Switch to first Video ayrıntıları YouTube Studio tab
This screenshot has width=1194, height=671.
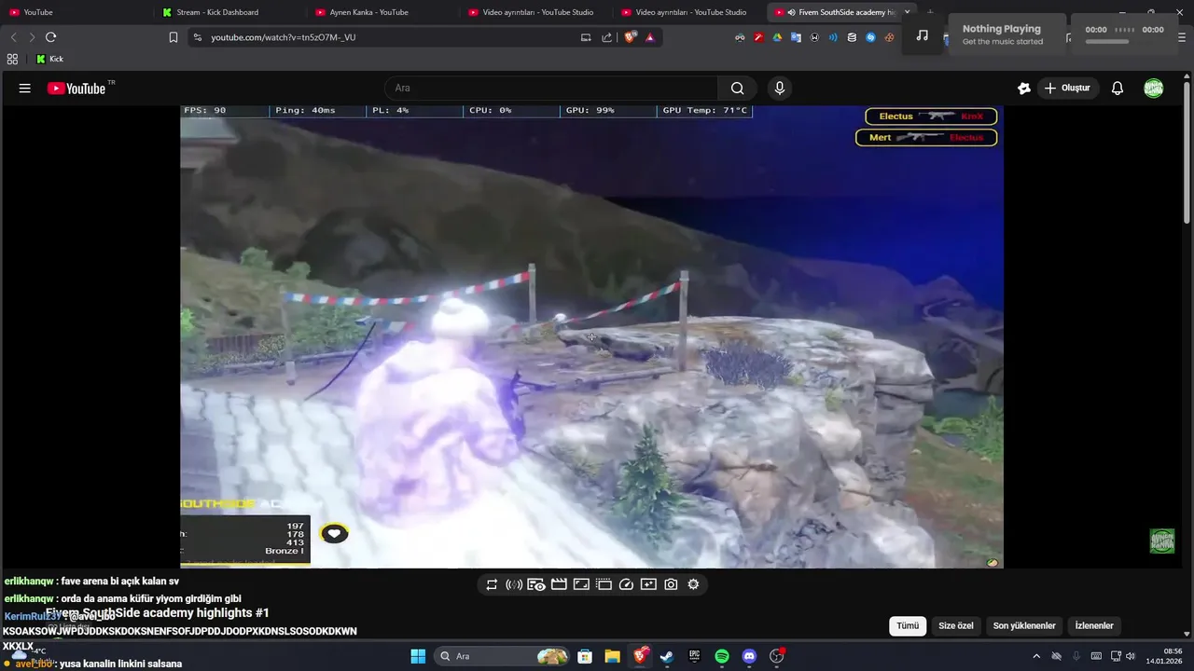(x=534, y=12)
